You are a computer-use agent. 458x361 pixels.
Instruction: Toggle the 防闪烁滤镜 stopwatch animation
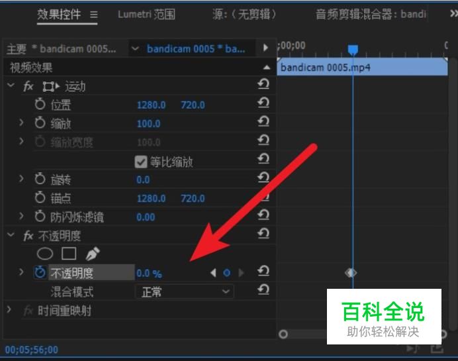click(40, 217)
